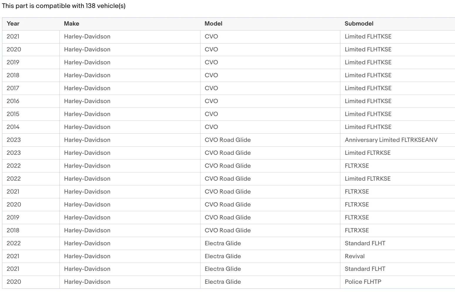
Task: Click "Limited FLTRKSE" in the 2023 row
Action: click(x=367, y=153)
